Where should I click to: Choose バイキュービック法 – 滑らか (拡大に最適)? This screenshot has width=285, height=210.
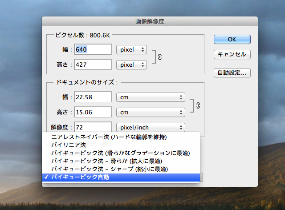(106, 161)
